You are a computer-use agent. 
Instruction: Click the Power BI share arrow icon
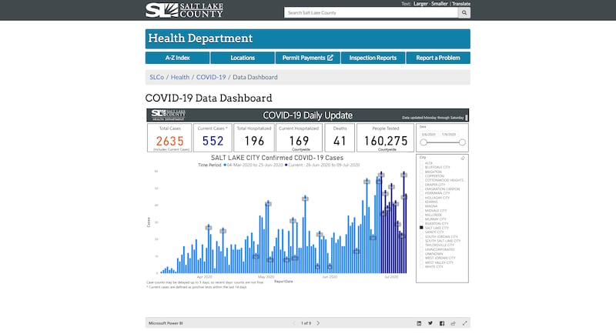coord(454,323)
